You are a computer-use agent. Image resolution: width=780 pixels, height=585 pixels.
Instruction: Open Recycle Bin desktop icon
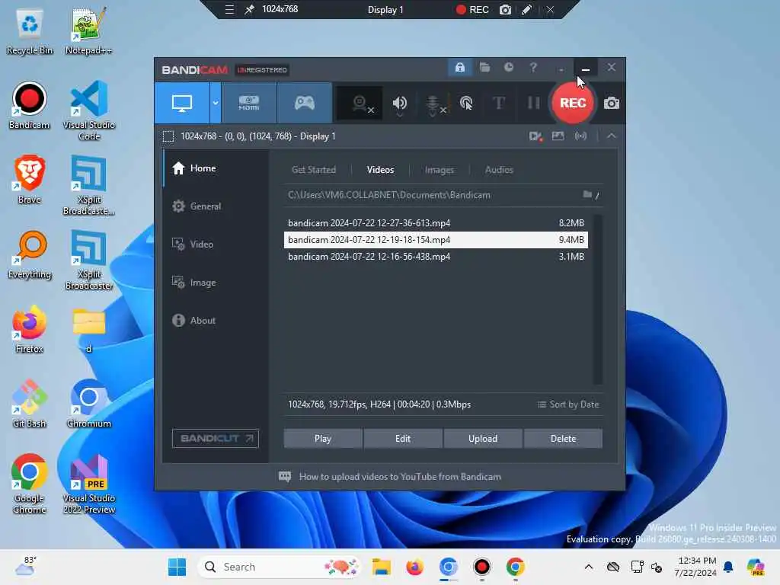click(x=30, y=31)
